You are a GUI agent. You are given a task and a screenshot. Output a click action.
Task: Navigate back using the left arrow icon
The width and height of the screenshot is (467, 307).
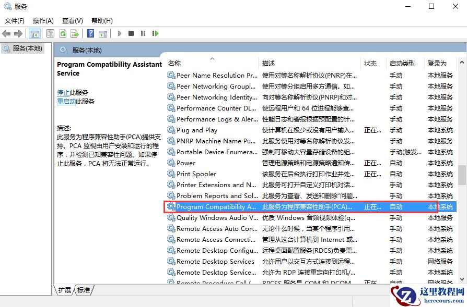[6, 33]
